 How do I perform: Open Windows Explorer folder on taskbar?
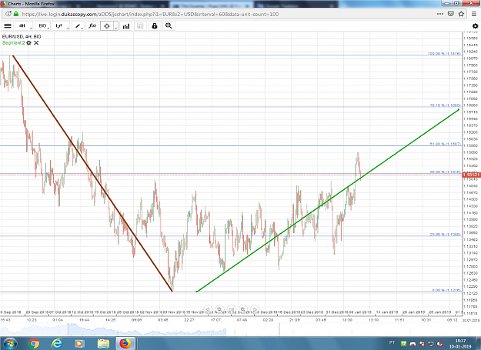click(103, 343)
